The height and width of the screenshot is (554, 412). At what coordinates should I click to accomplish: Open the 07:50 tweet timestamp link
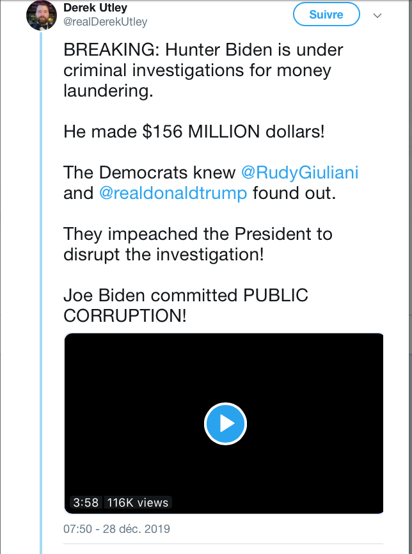[116, 530]
